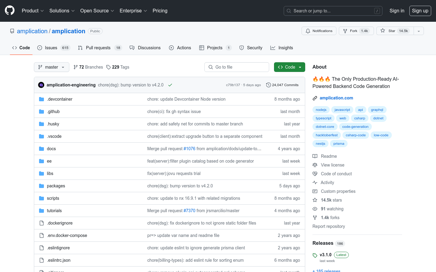Open pull request #1076 link
Image resolution: width=436 pixels, height=272 pixels.
pos(189,149)
